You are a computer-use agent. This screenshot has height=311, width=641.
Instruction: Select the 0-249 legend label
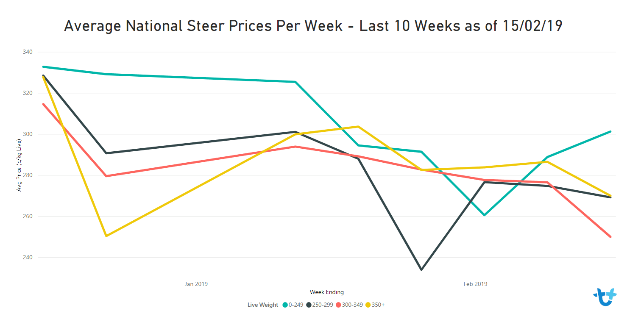296,305
